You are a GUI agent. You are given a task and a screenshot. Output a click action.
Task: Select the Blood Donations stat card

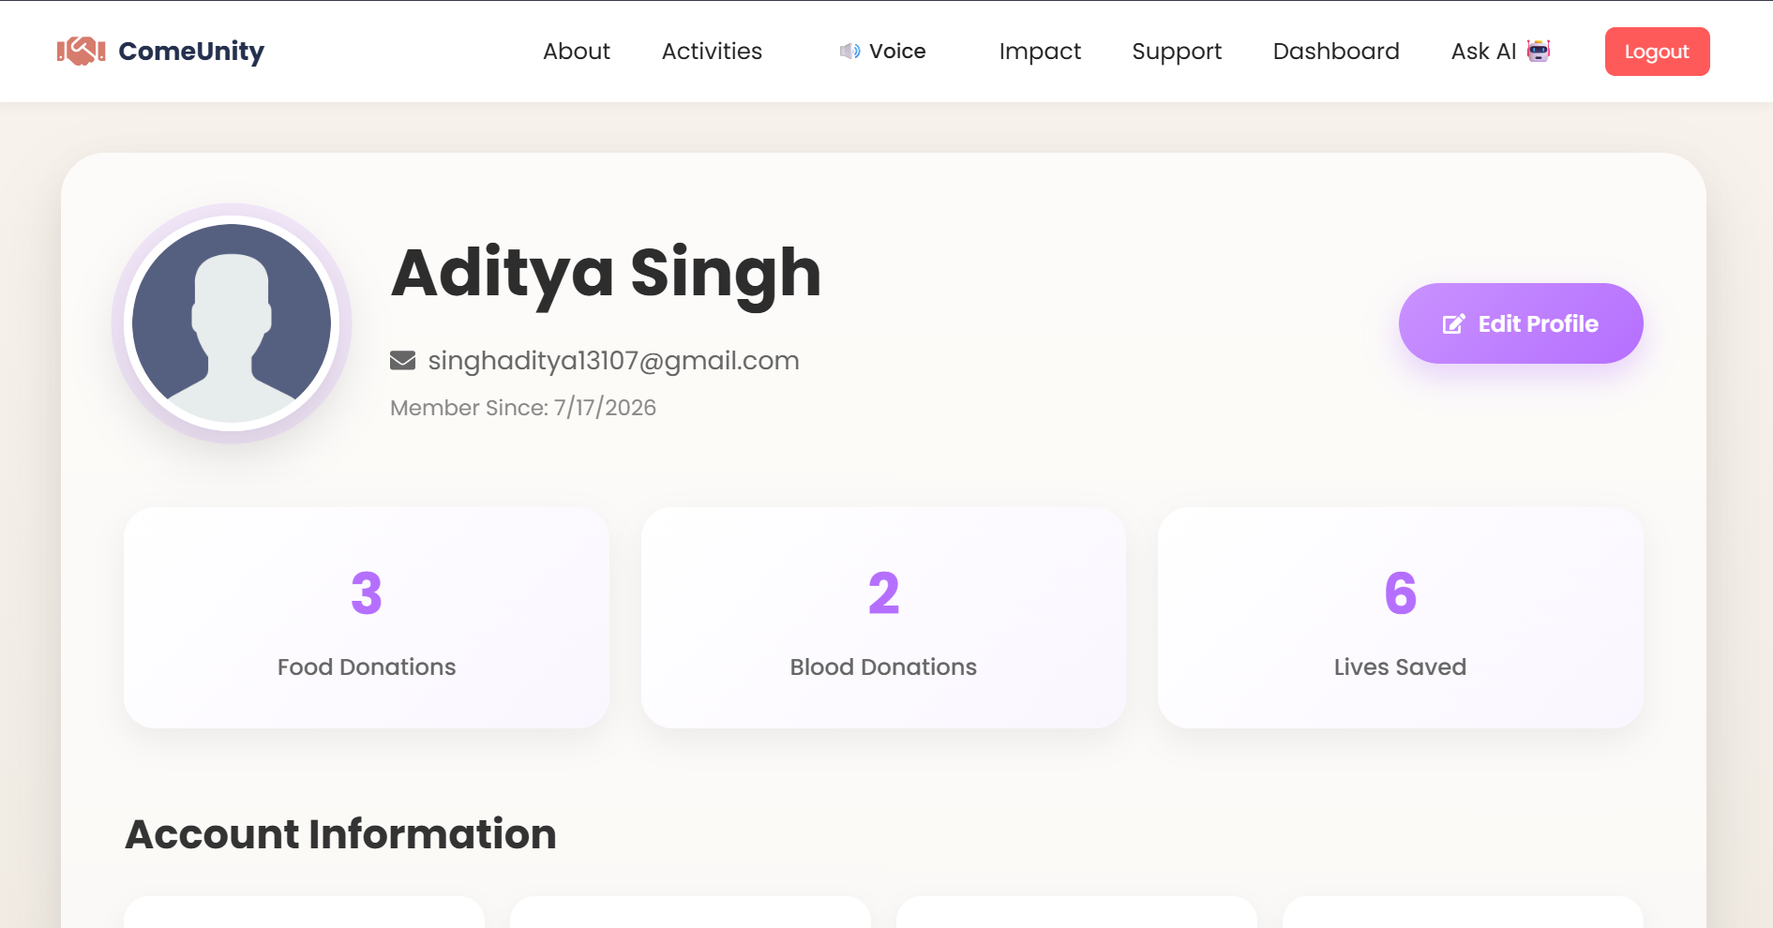[x=883, y=618]
